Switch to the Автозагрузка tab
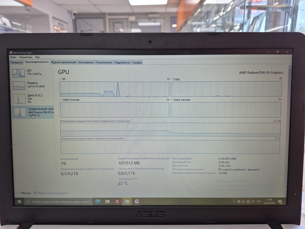Image resolution: width=305 pixels, height=229 pixels. tap(86, 62)
